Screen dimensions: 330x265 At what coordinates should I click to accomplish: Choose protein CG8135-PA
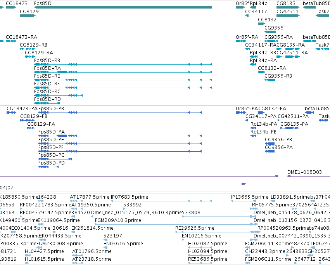pos(294,124)
